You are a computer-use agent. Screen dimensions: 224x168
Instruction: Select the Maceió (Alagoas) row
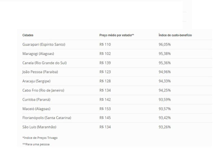click(36, 109)
